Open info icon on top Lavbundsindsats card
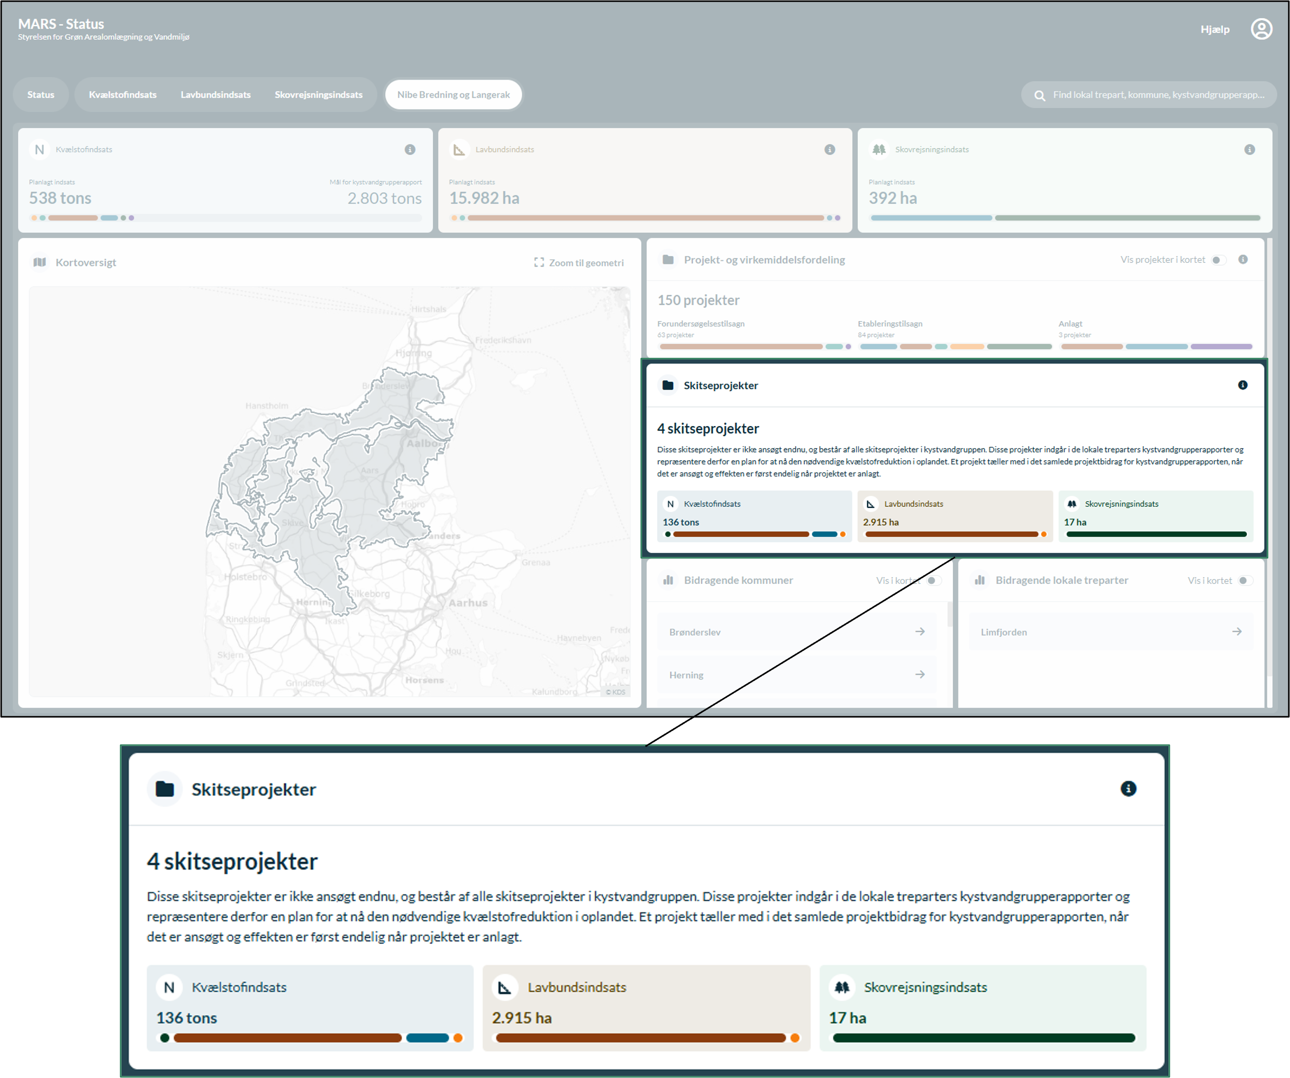The width and height of the screenshot is (1290, 1078). pyautogui.click(x=829, y=149)
